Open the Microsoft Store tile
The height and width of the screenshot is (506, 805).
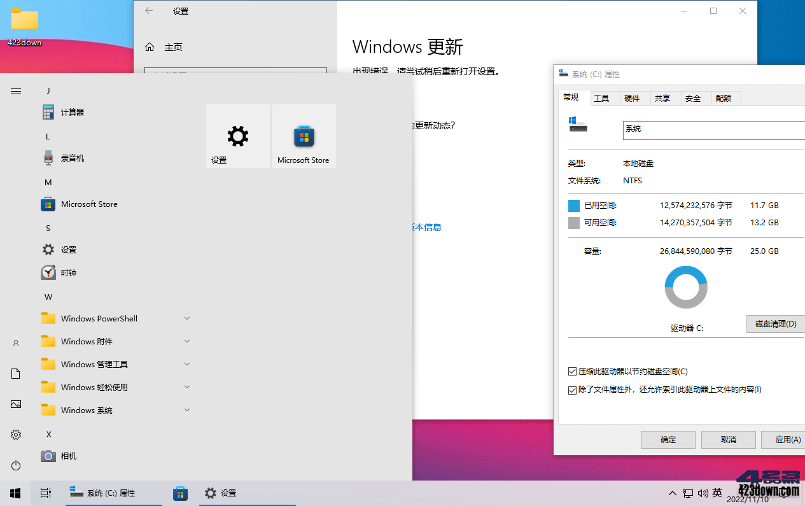[x=304, y=136]
